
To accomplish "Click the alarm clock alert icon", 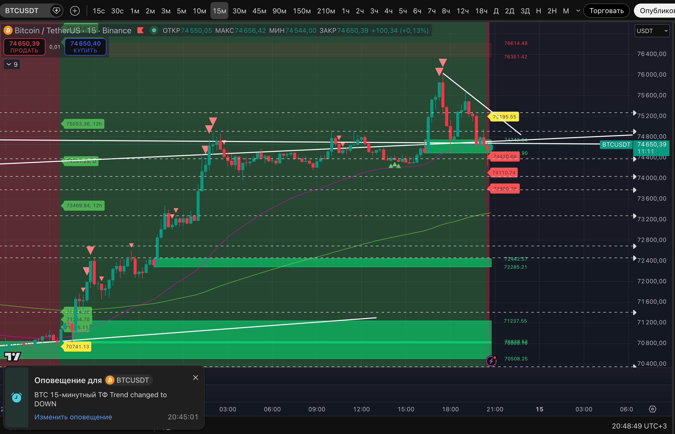I will pos(17,397).
